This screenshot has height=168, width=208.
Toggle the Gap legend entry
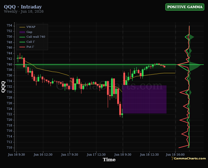26,32
